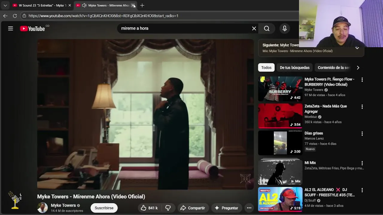The image size is (383, 215).
Task: Click AL2 EL ALDEANO DJ SCUFF title
Action: (x=330, y=192)
